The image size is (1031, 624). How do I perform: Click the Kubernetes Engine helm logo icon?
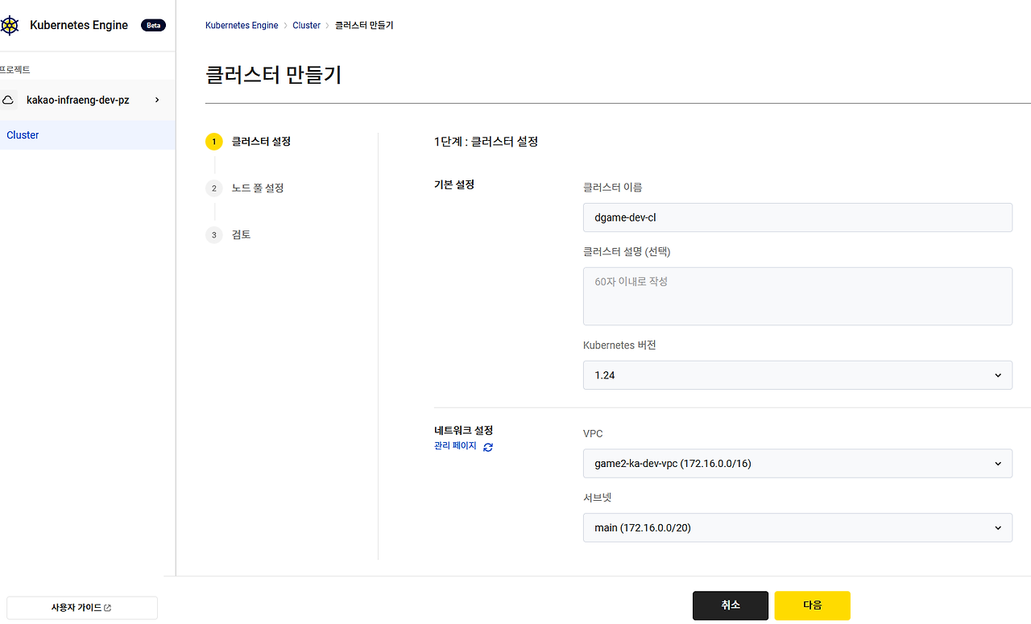[x=9, y=26]
